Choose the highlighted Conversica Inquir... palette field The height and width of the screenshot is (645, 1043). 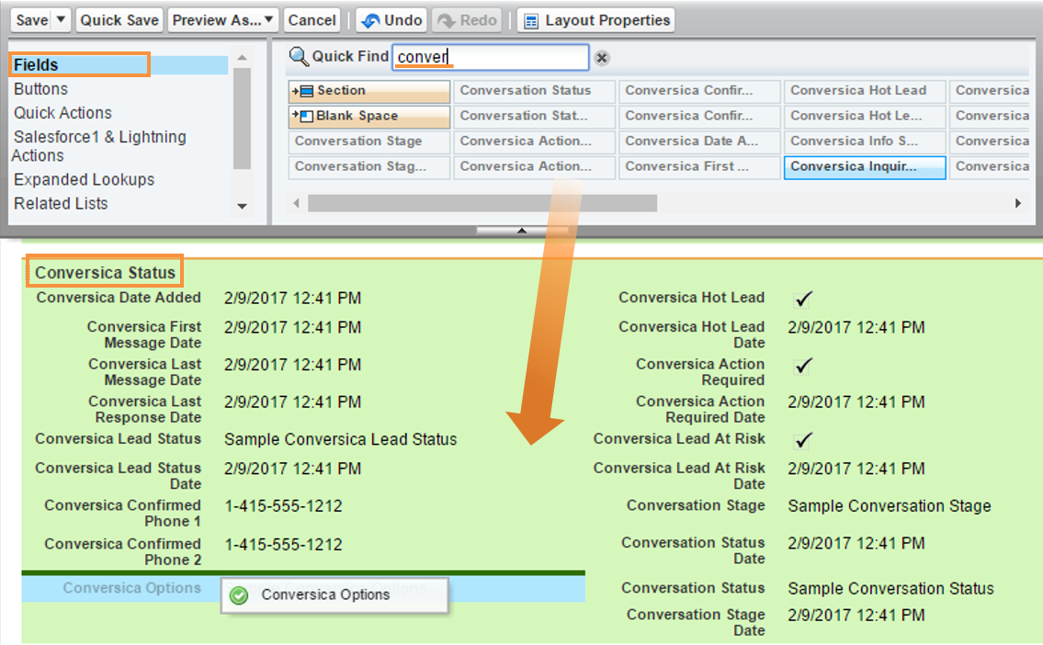pos(864,167)
